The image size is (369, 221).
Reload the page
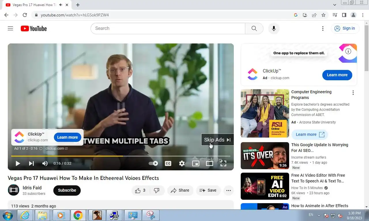pos(25,15)
